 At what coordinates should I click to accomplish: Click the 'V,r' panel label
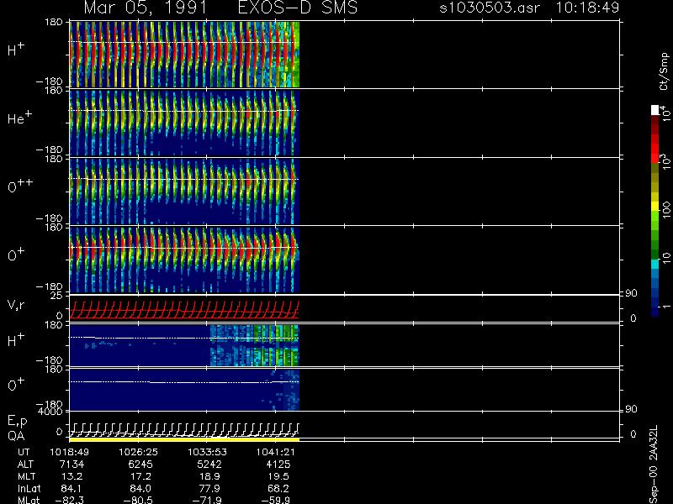pos(16,305)
